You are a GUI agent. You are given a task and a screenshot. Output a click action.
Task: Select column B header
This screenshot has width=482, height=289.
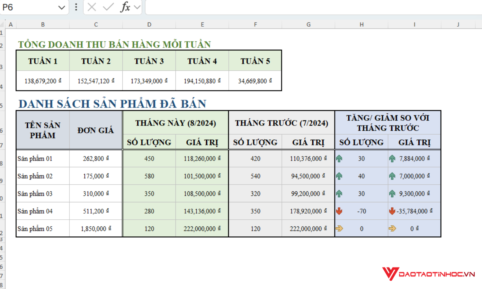point(43,24)
